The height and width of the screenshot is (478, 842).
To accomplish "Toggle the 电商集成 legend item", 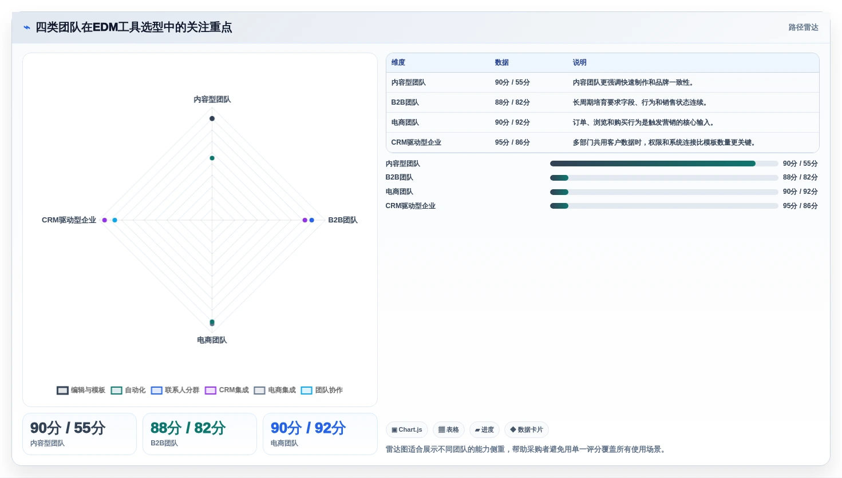I will (275, 390).
